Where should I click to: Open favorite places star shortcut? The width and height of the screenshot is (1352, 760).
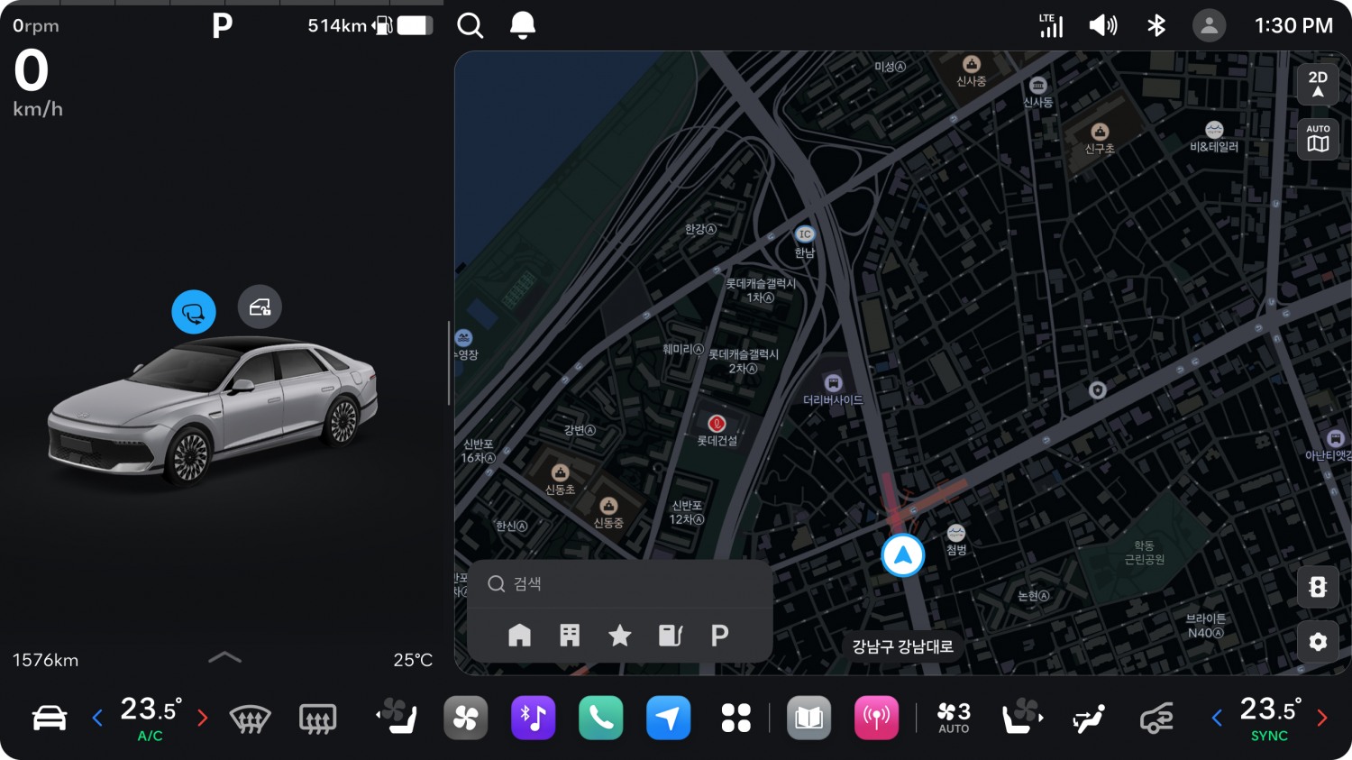[620, 636]
